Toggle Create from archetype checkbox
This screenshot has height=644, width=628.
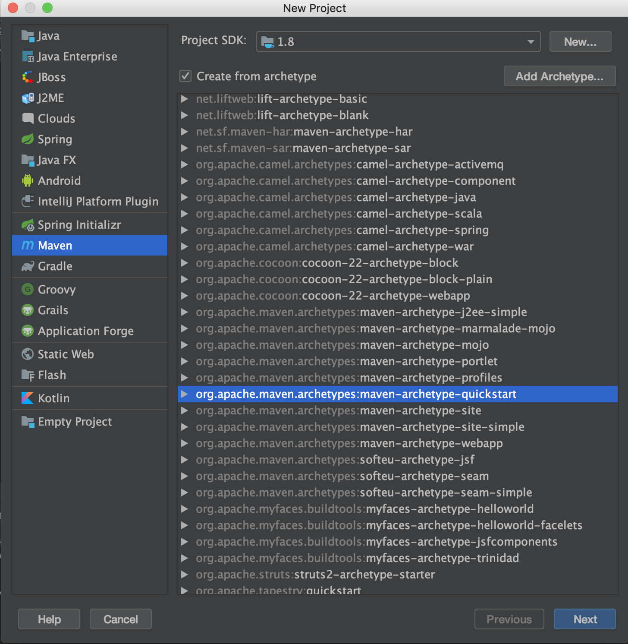click(185, 76)
